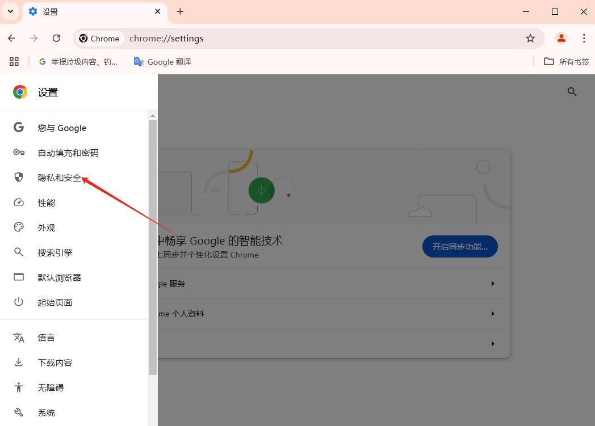The width and height of the screenshot is (595, 426).
Task: Click the shield privacy icon
Action: click(19, 177)
